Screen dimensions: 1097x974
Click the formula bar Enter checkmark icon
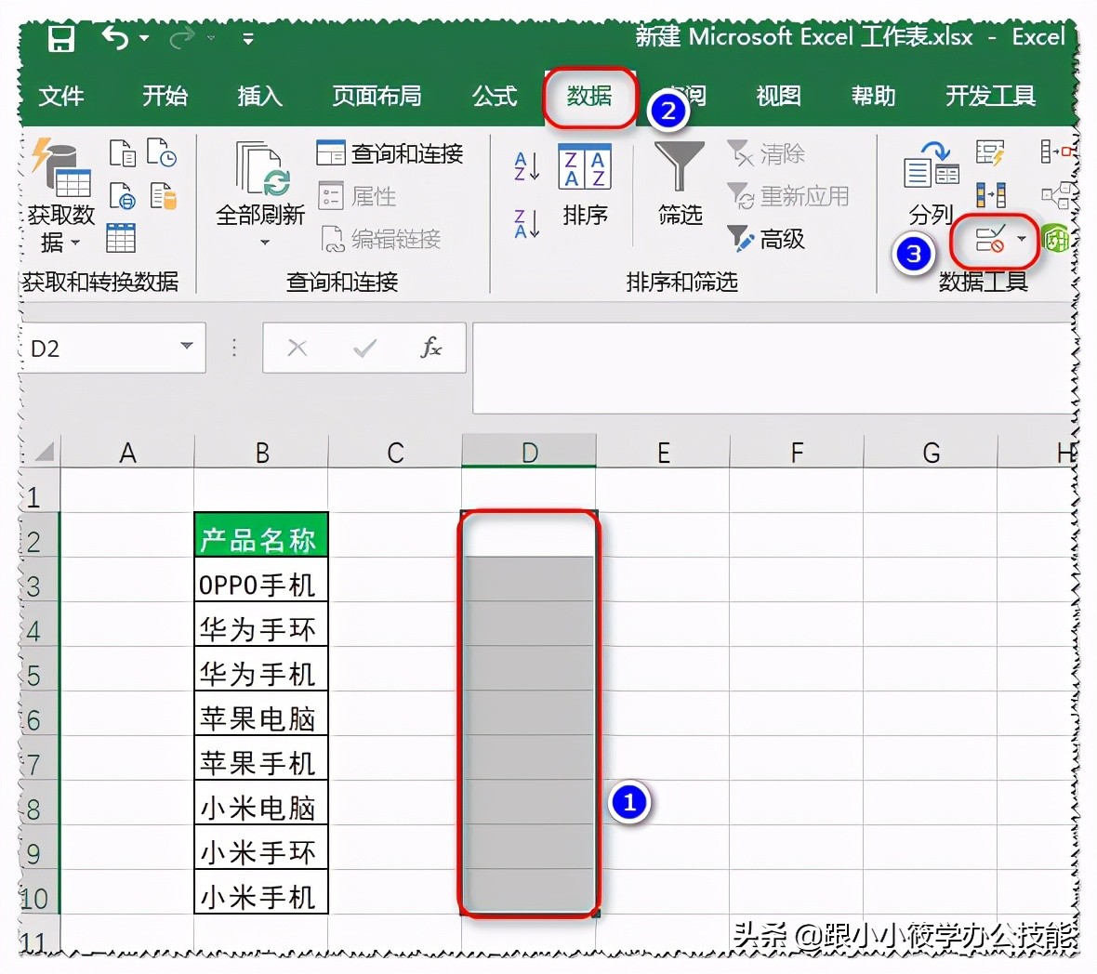tap(364, 348)
